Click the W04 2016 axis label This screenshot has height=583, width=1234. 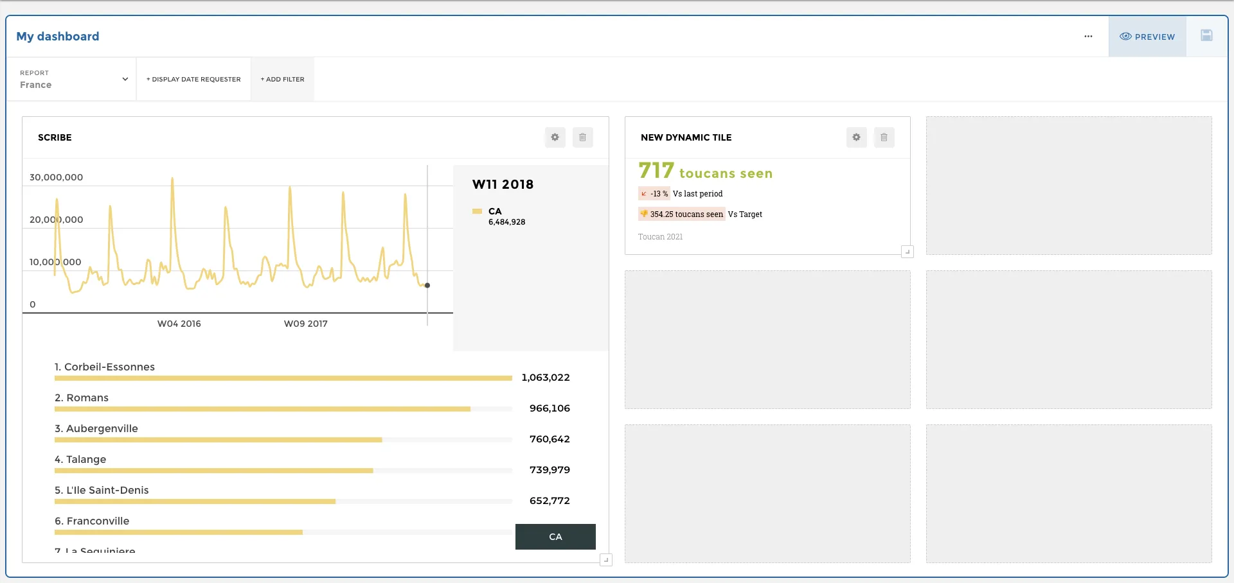[x=179, y=324]
